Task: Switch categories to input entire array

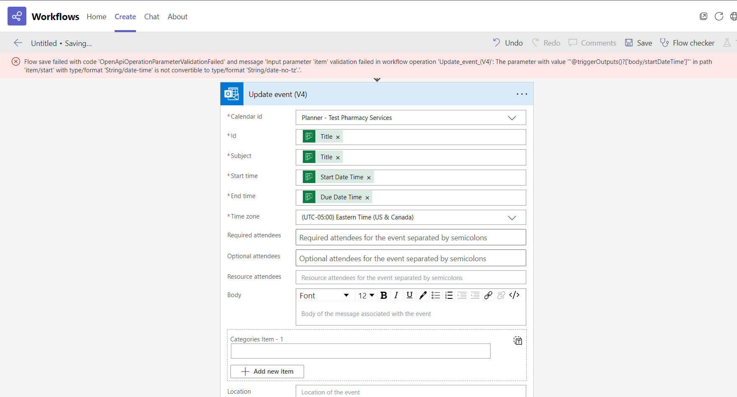Action: (x=518, y=341)
